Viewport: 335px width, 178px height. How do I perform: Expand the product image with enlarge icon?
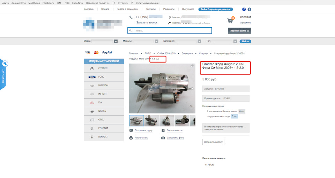[192, 66]
